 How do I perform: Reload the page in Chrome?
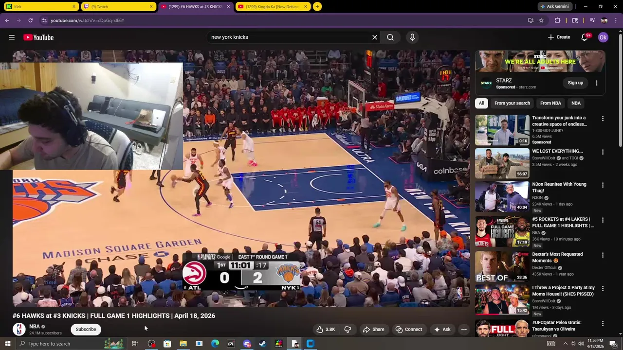tap(30, 20)
